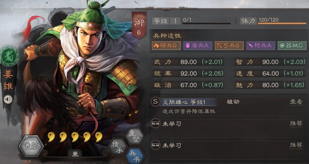Play the voice line with the speaker icon
The width and height of the screenshot is (309, 164).
(x=8, y=100)
